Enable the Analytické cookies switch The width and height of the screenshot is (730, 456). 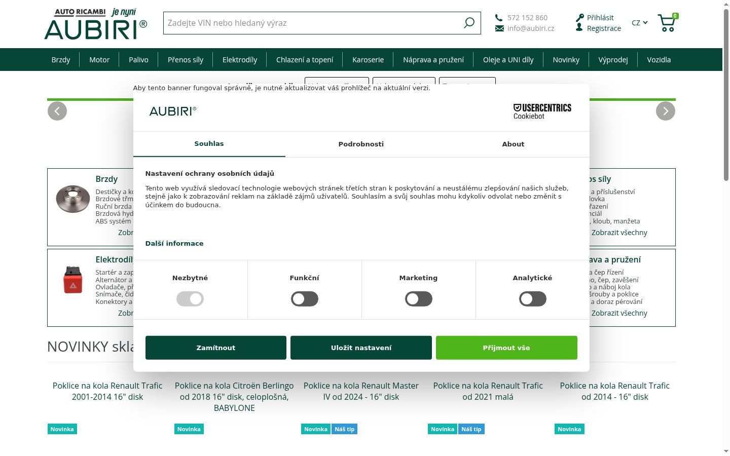tap(533, 299)
